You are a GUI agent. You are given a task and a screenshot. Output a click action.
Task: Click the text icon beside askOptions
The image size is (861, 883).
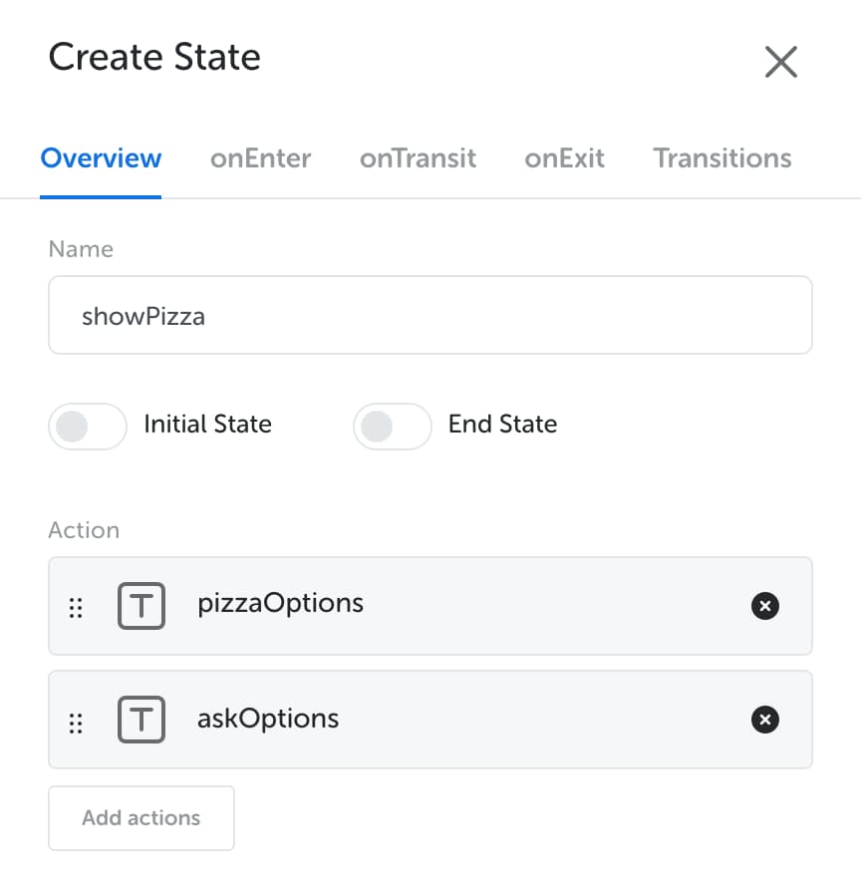142,720
